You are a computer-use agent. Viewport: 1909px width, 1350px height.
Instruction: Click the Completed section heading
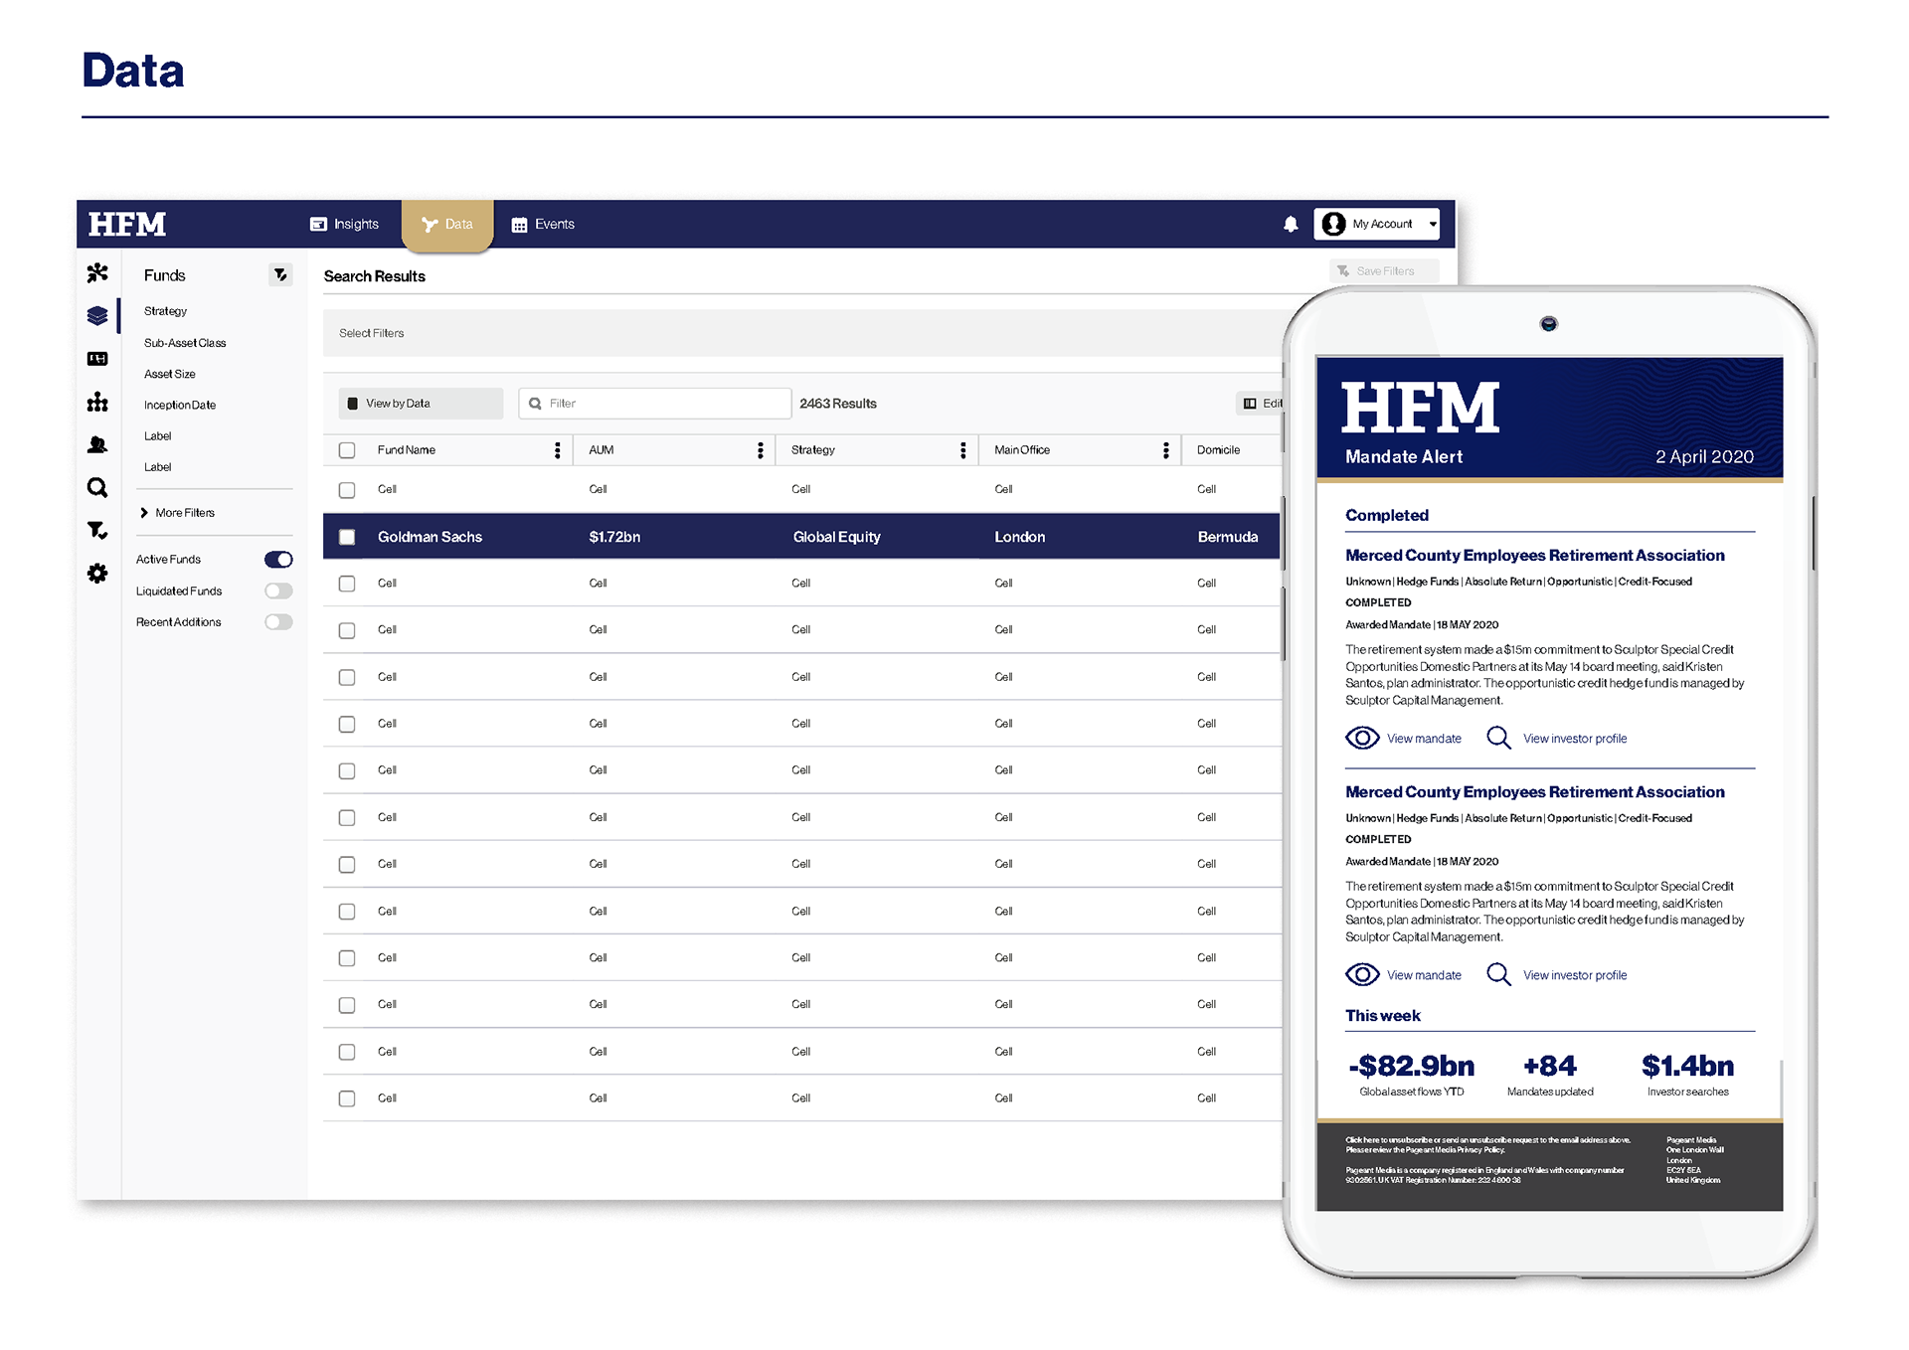coord(1387,515)
